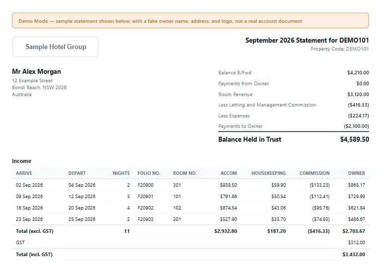
Task: Click the COMMISSION column header
Action: 315,173
